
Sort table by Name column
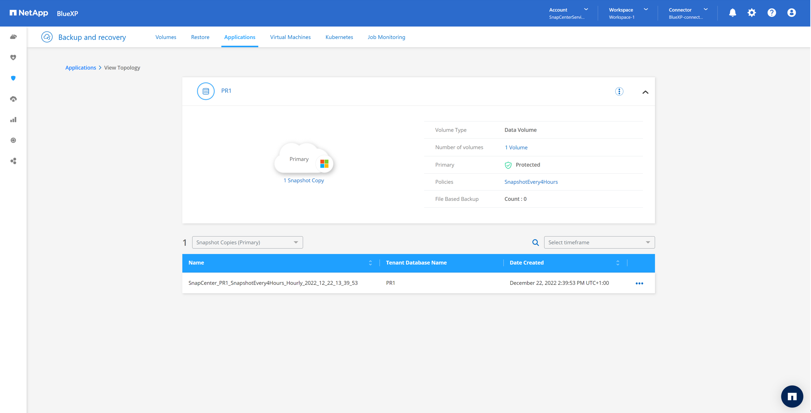(x=370, y=263)
